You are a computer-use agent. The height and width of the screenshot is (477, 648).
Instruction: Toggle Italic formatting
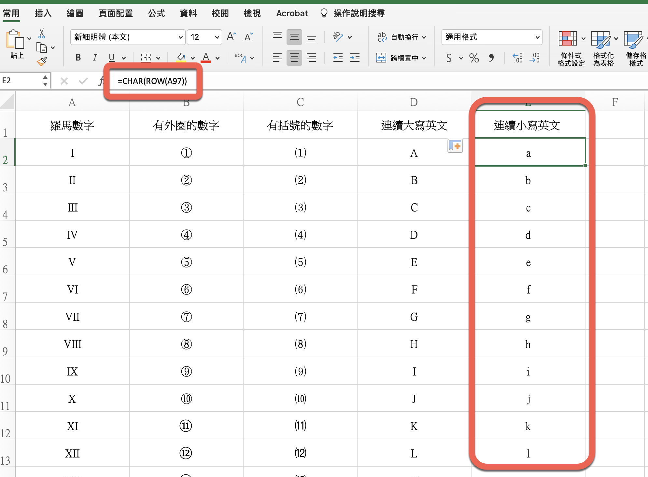coord(95,58)
